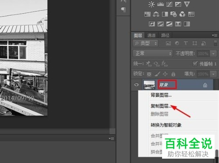219x163 pixels.
Task: Switch to the 通道 tab
Action: 152,35
